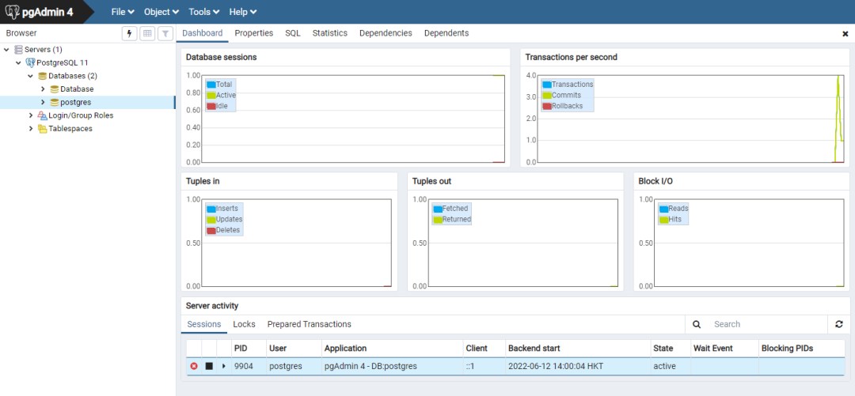The height and width of the screenshot is (396, 855).
Task: Click the pgAdmin 4 elephant logo
Action: 13,11
